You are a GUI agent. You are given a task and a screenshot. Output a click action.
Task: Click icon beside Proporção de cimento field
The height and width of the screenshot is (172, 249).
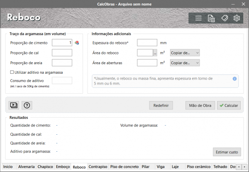click(x=76, y=43)
